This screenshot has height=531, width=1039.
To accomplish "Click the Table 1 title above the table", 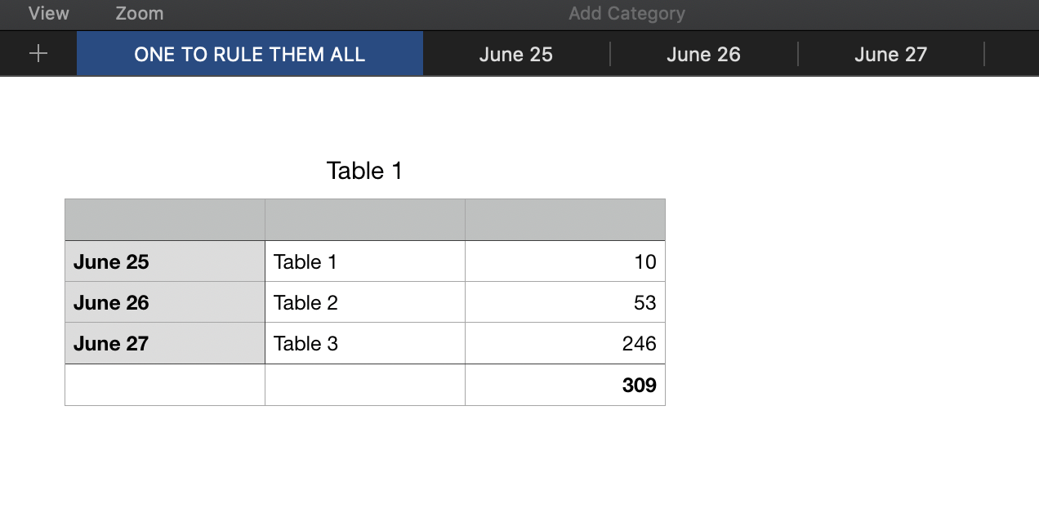I will coord(364,171).
